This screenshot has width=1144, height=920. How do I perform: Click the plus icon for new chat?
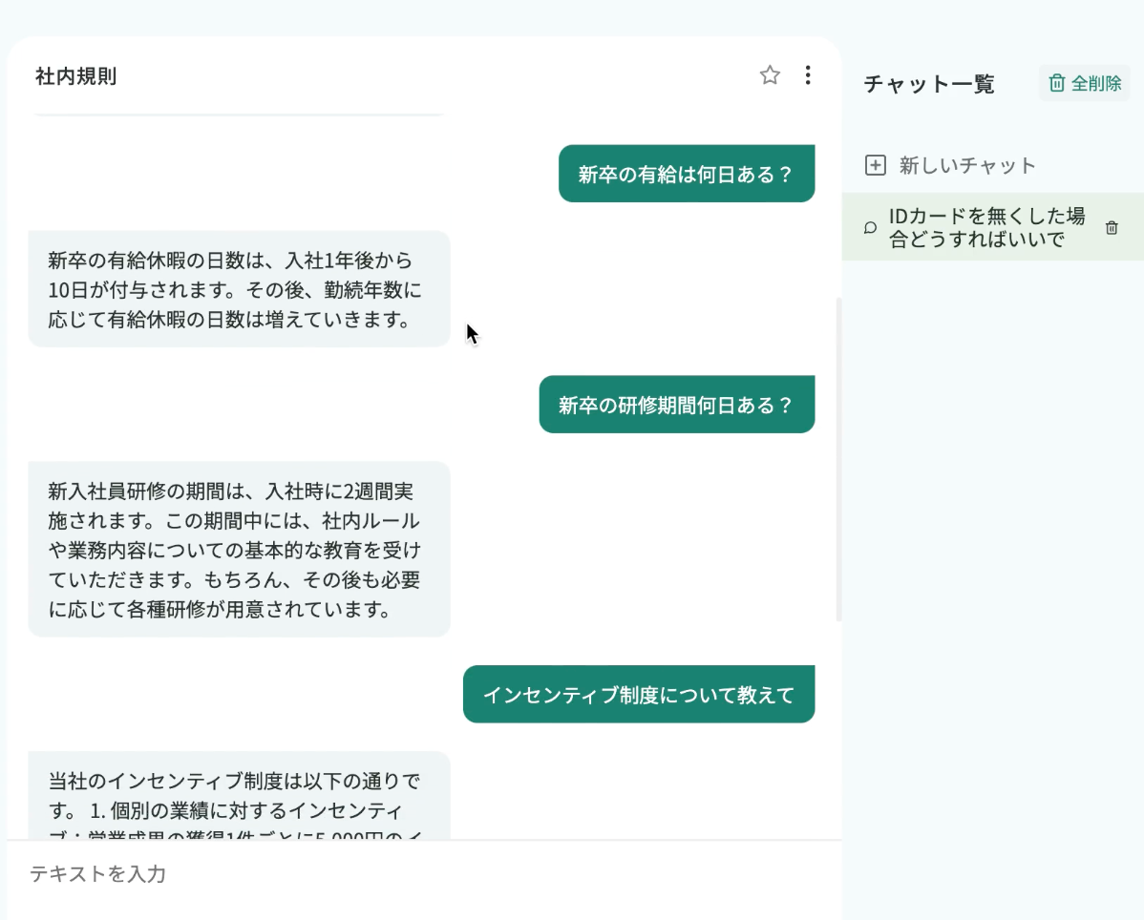click(x=875, y=165)
